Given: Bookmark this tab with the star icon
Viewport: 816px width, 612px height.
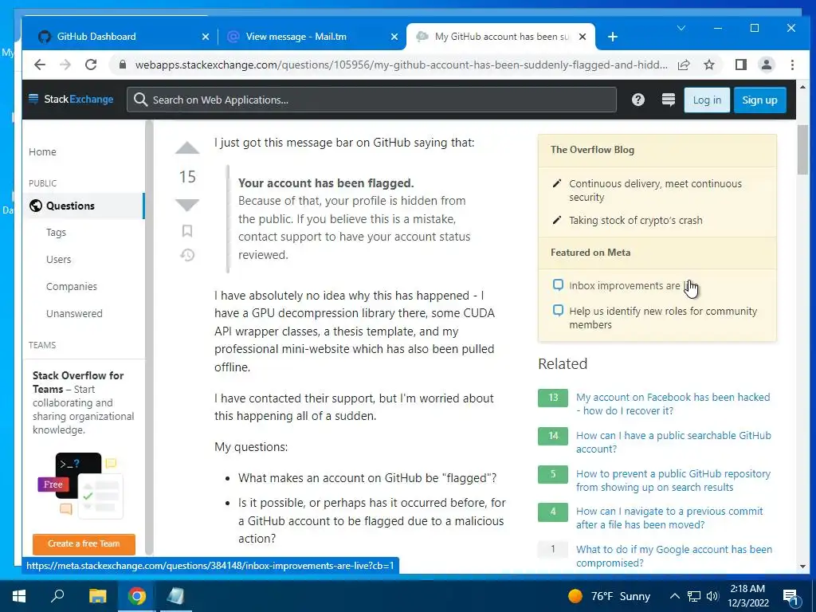Looking at the screenshot, I should click(708, 65).
